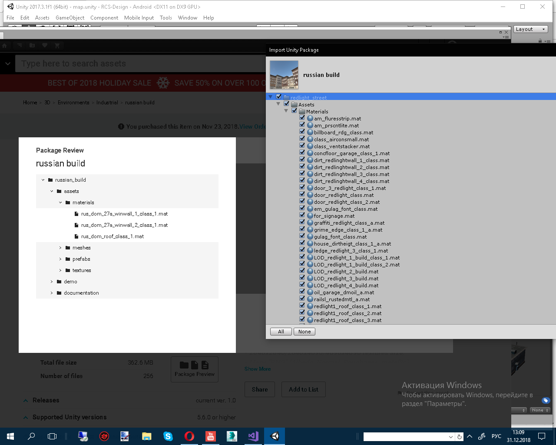Open the wishlist heart icon
This screenshot has width=556, height=445.
(45, 46)
